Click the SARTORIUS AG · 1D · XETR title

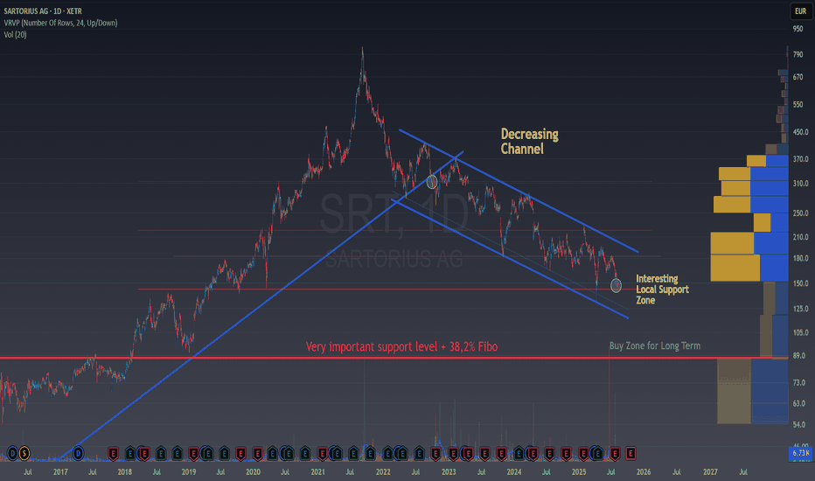point(43,10)
